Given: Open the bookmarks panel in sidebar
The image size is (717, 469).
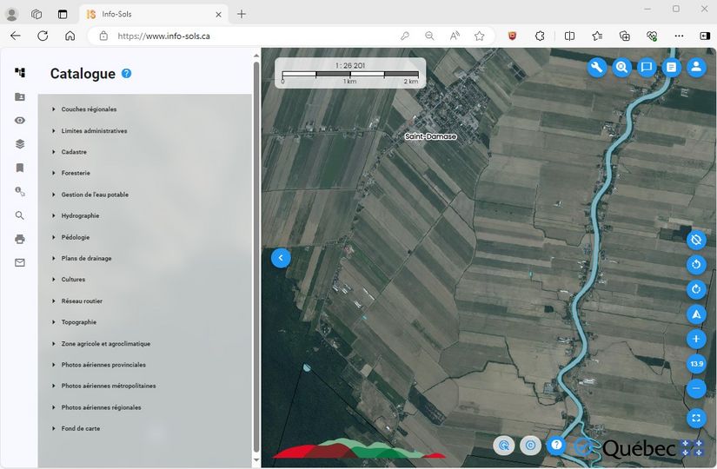Looking at the screenshot, I should pyautogui.click(x=20, y=168).
